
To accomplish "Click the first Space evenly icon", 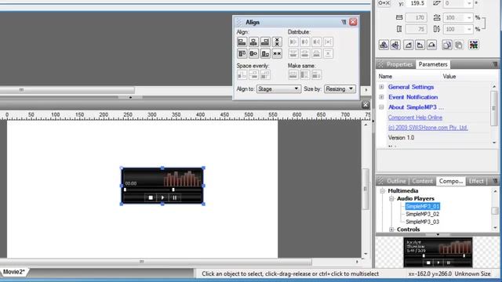I will (242, 75).
